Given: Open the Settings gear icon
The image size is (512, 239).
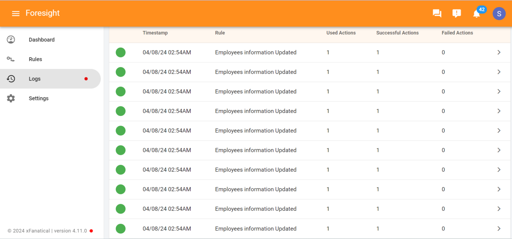Looking at the screenshot, I should [11, 98].
